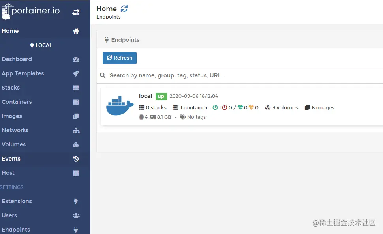Click the No tags label

(x=196, y=117)
